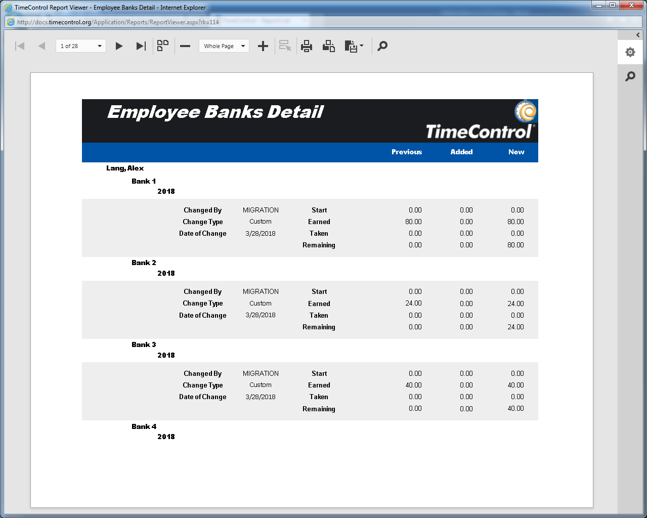Collapse the right side panel chevron
This screenshot has height=518, width=647.
[638, 35]
